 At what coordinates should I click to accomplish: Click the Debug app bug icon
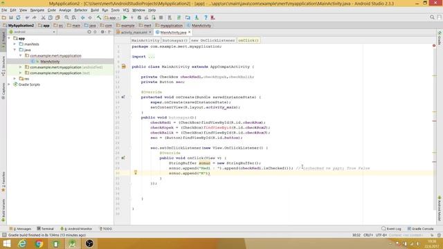[139, 17]
